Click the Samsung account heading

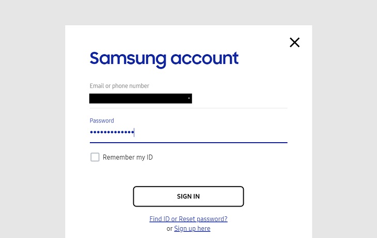[164, 59]
